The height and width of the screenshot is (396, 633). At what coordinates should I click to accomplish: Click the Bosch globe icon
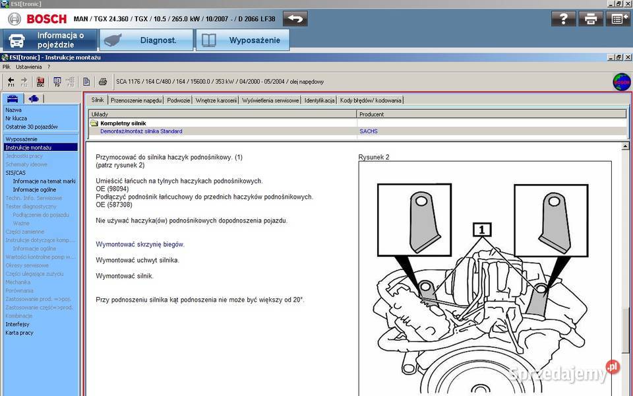(x=622, y=82)
